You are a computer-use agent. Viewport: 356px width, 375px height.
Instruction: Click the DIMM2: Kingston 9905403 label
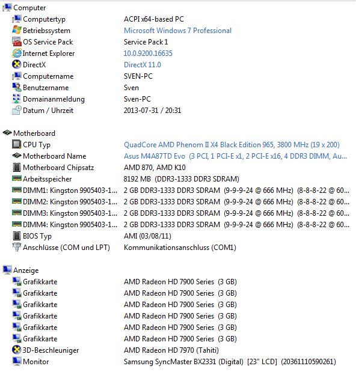click(70, 202)
